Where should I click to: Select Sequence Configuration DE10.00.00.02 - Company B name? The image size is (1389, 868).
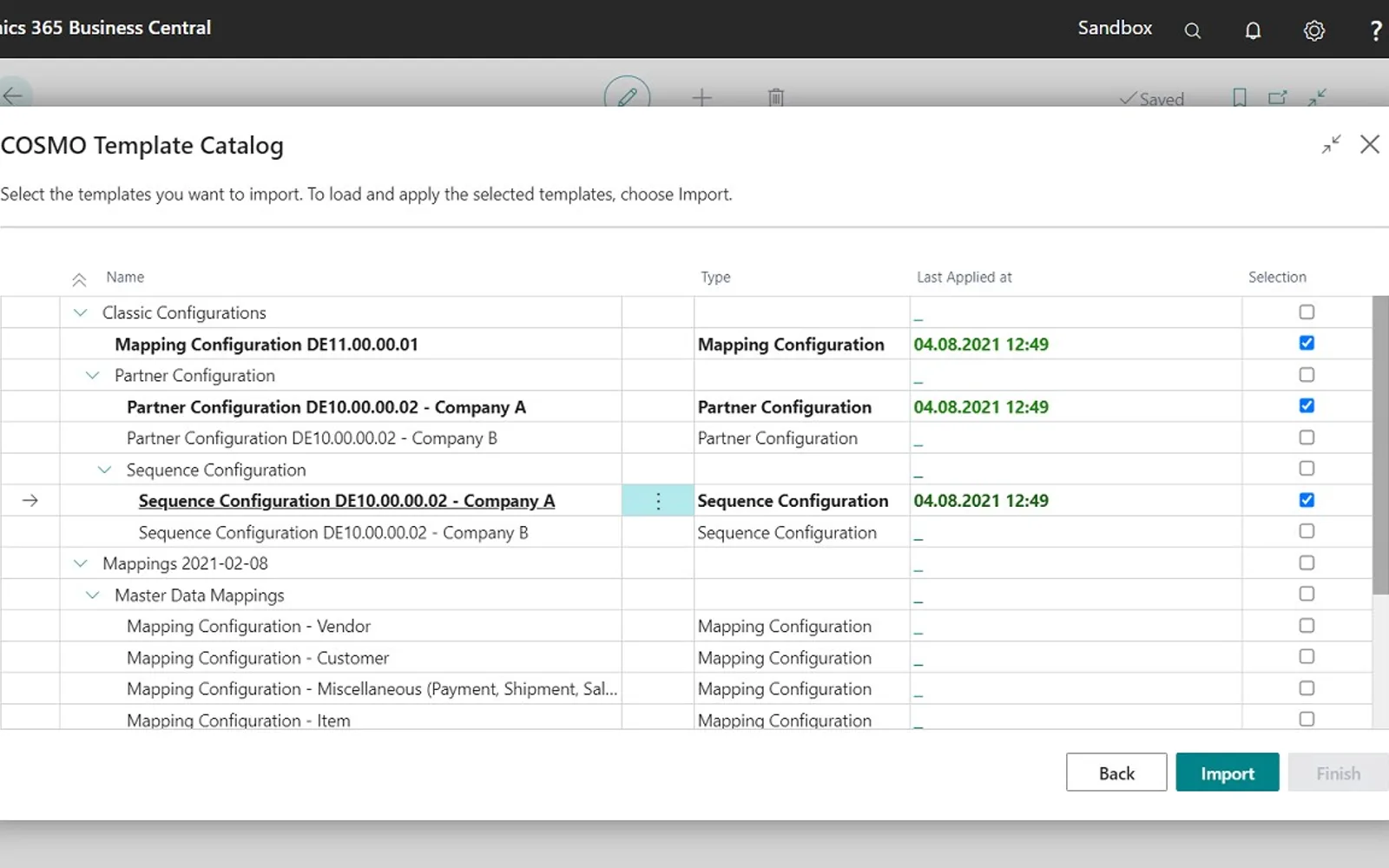click(x=333, y=532)
